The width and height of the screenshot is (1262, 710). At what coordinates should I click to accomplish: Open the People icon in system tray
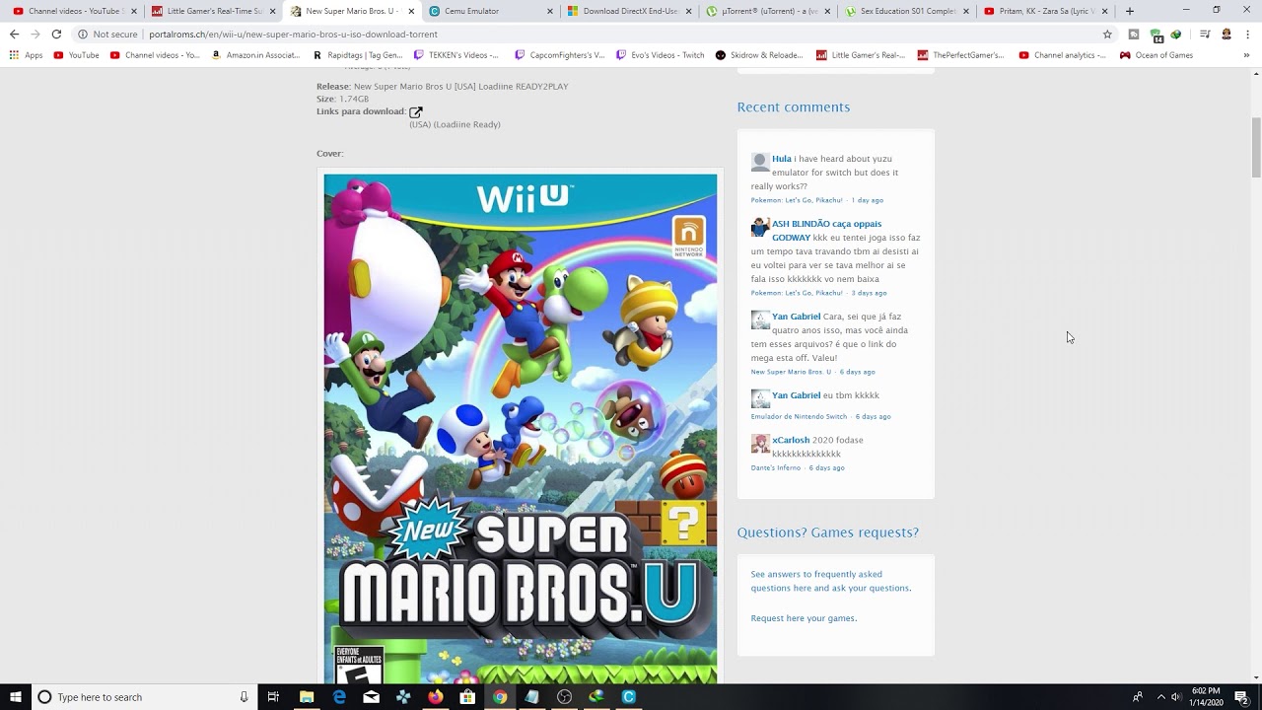tap(1138, 697)
